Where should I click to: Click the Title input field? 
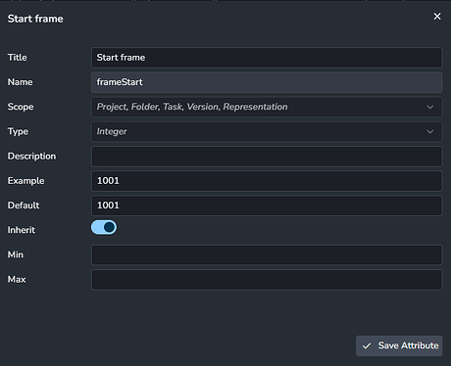click(x=267, y=58)
